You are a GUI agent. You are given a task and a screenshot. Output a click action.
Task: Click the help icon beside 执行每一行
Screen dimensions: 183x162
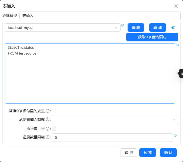(48, 129)
